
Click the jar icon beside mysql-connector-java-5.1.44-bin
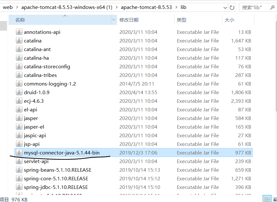[19, 153]
